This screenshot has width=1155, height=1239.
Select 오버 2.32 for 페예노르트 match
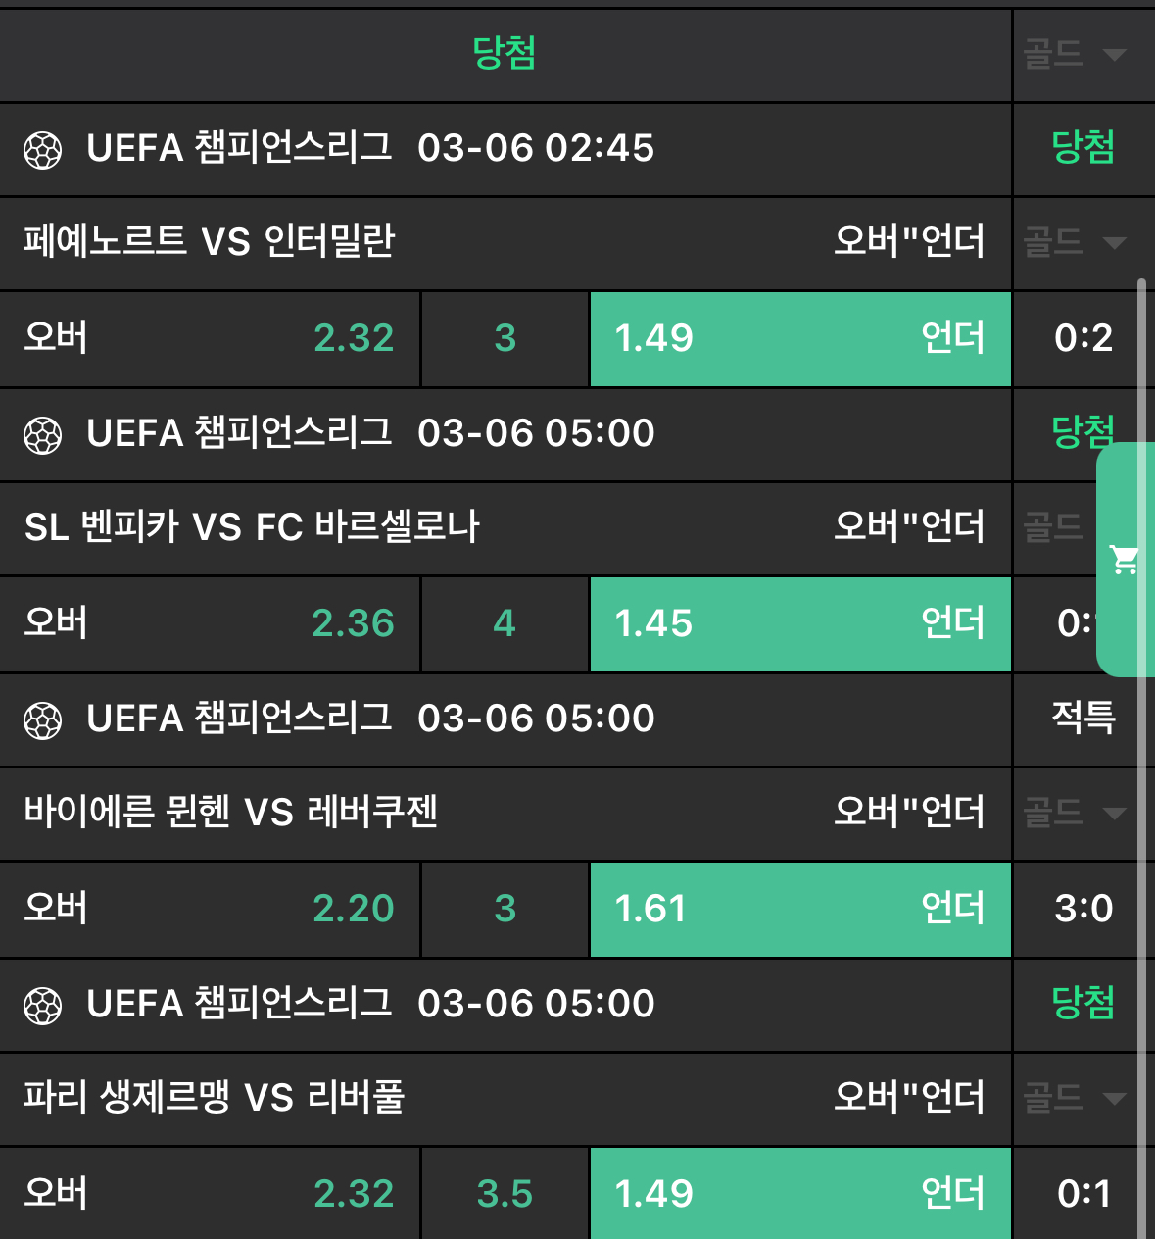pyautogui.click(x=210, y=338)
